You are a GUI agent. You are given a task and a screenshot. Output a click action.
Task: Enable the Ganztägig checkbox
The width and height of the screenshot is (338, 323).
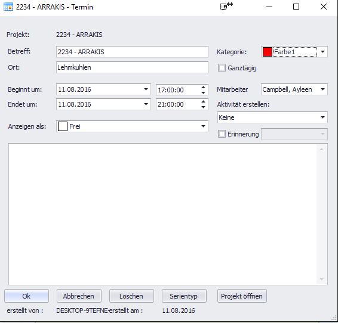[x=222, y=68]
